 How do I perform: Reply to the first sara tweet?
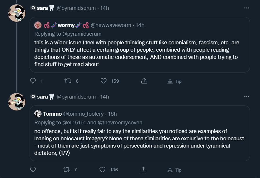click(x=33, y=81)
